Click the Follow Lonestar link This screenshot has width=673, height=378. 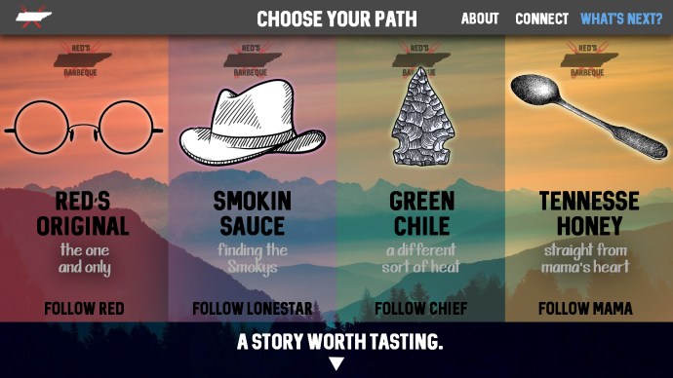[x=253, y=309]
